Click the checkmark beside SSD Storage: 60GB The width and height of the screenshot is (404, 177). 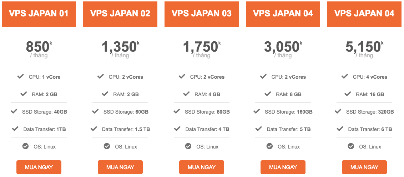95,111
